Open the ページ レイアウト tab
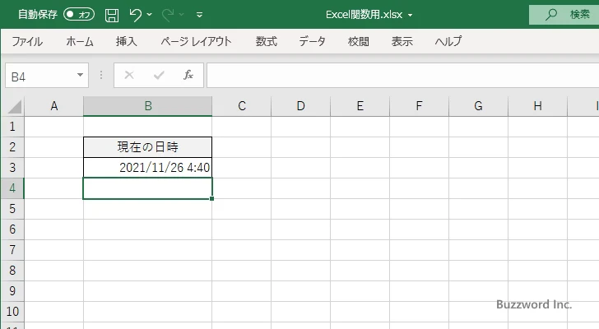The width and height of the screenshot is (599, 329). point(196,41)
